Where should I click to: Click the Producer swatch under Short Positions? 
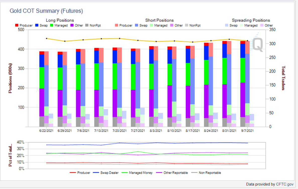[x=116, y=25]
